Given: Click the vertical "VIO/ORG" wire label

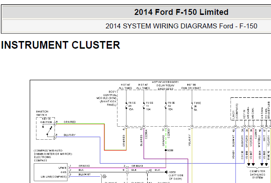Looking at the screenshot, I should point(251,141).
